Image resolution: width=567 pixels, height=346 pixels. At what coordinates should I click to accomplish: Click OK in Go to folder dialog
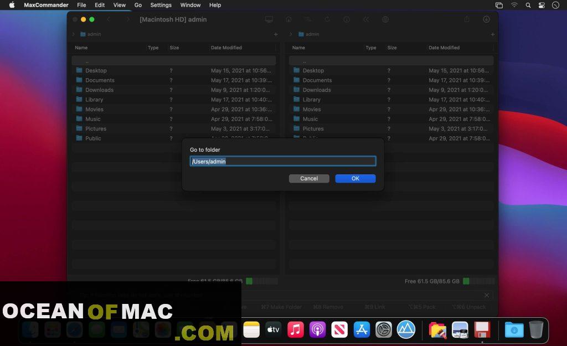pos(355,179)
